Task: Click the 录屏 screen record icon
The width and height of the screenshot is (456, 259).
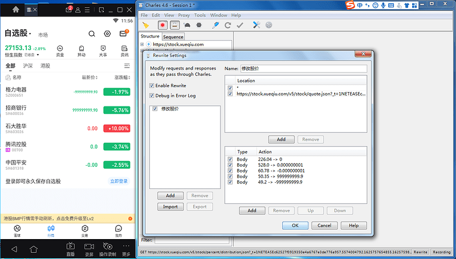Action: tap(89, 249)
